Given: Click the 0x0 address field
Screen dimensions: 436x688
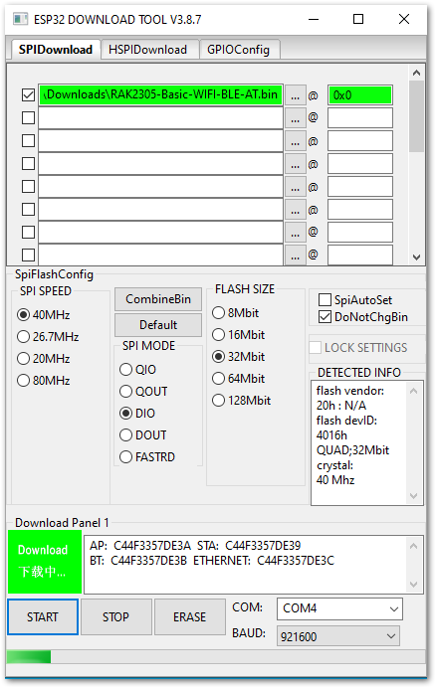Looking at the screenshot, I should coord(360,95).
